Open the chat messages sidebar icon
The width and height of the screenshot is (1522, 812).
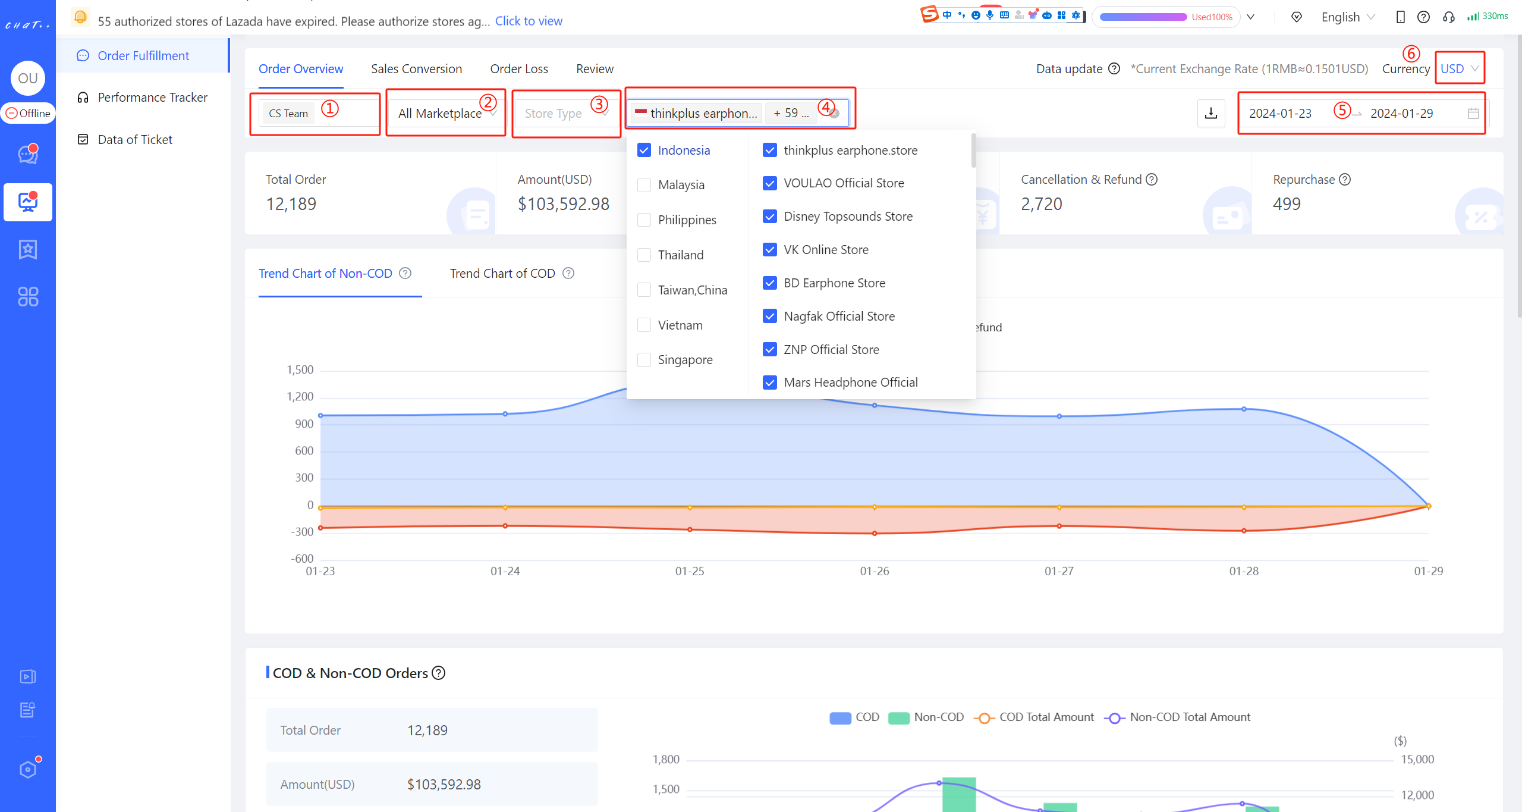28,154
